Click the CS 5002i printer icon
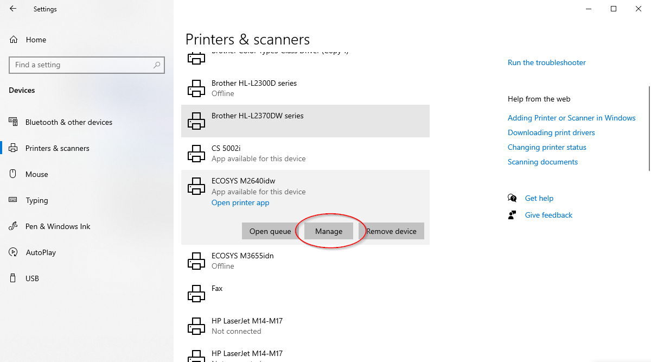Viewport: 651px width, 362px height. pos(196,154)
